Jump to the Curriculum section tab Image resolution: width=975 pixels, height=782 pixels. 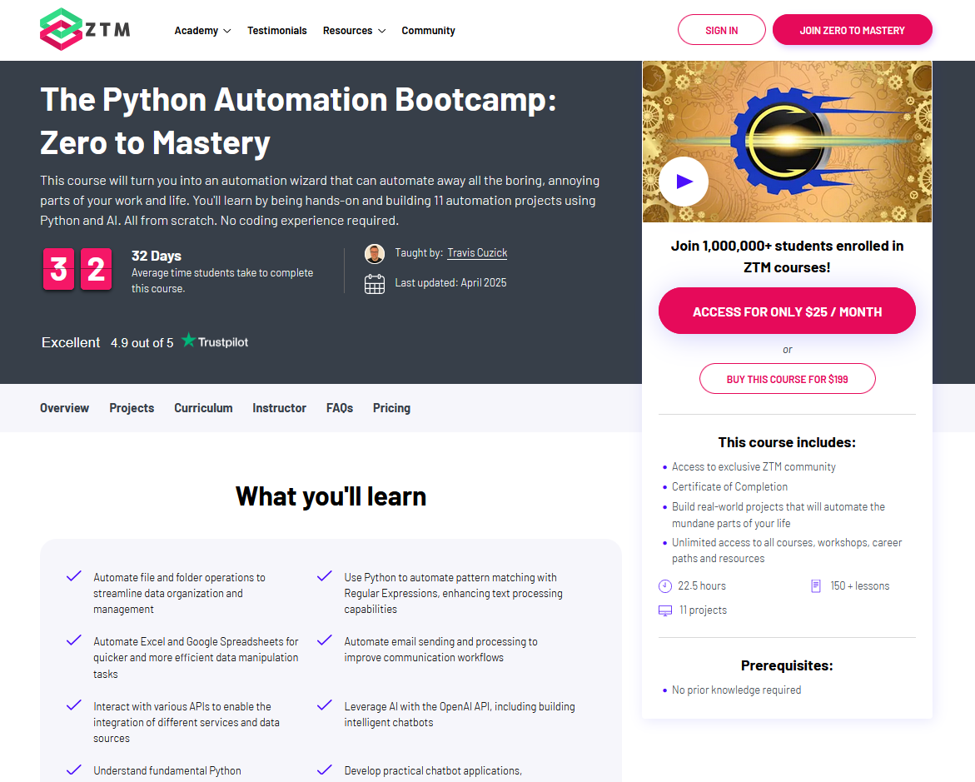[203, 408]
